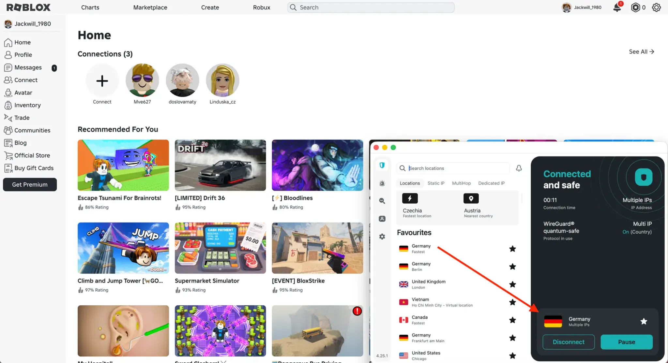Click the Robux currency icon

pos(635,7)
